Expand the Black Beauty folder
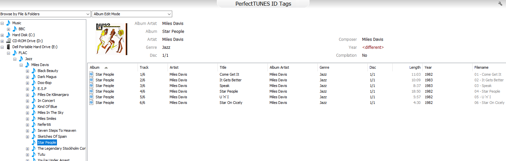The height and width of the screenshot is (161, 506). pos(28,71)
